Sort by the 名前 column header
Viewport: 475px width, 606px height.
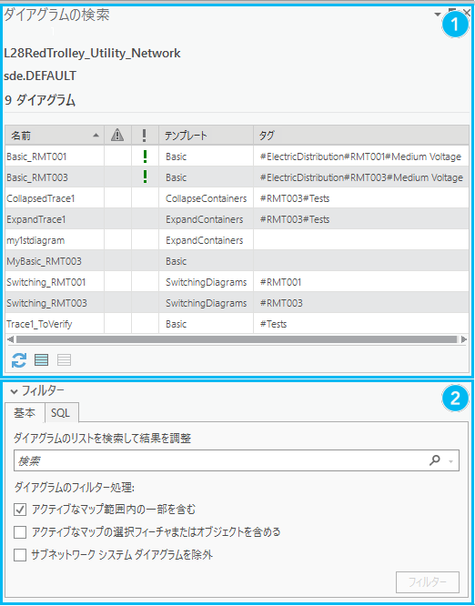tap(55, 136)
